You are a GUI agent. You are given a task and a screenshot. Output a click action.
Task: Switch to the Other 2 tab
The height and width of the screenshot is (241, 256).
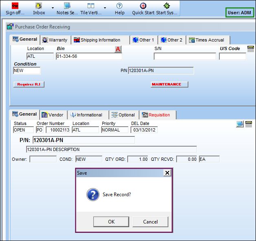point(172,40)
